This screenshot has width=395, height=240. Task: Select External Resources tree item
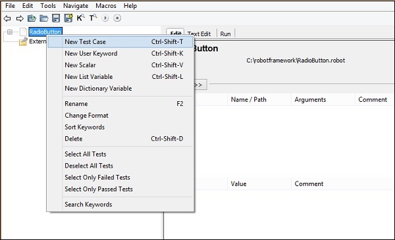coord(38,41)
